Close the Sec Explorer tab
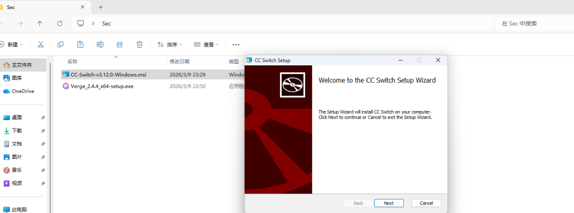 pyautogui.click(x=83, y=7)
